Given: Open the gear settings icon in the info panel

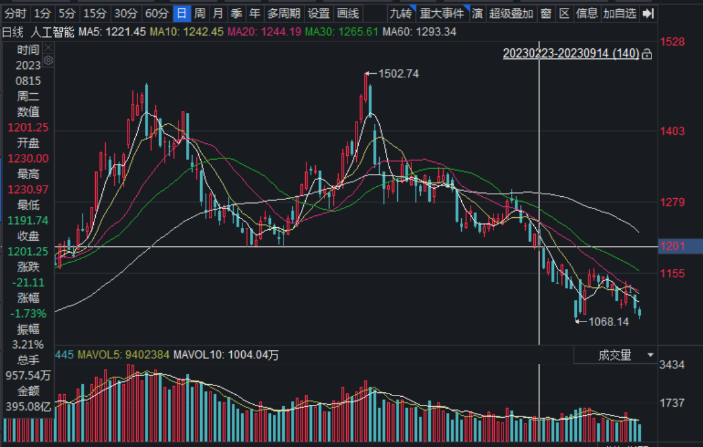Looking at the screenshot, I should 48,60.
